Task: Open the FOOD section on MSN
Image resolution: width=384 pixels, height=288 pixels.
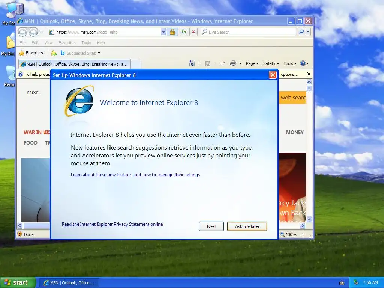Action: 30,143
